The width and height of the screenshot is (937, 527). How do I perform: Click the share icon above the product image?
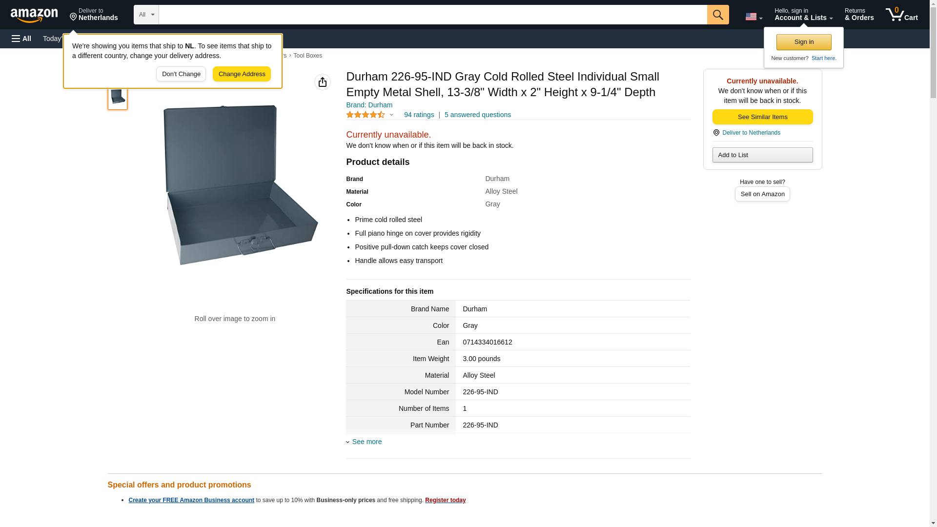click(x=322, y=82)
